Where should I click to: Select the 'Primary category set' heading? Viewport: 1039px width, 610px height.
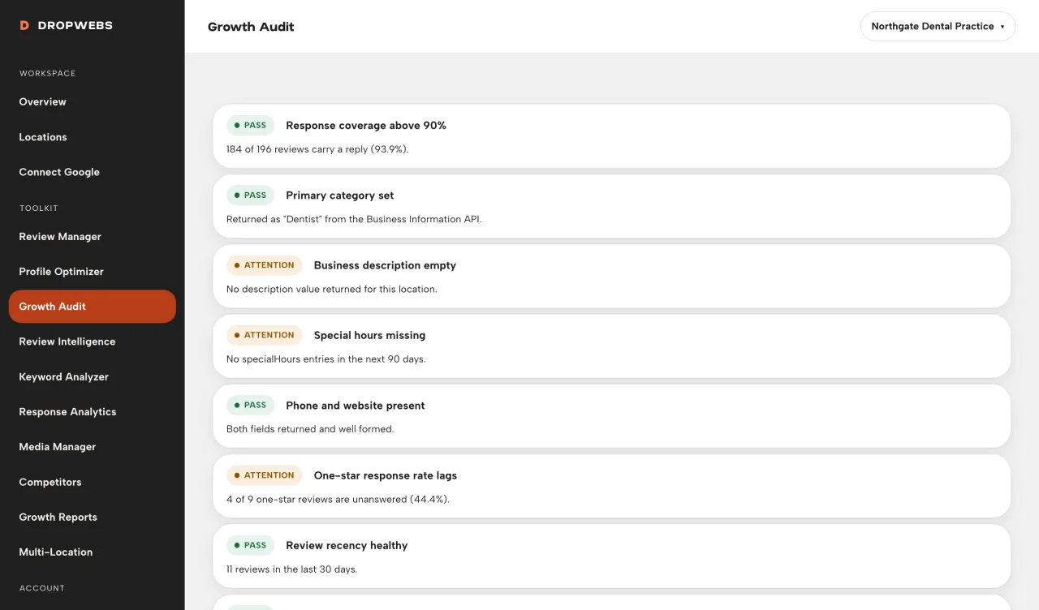(x=340, y=195)
